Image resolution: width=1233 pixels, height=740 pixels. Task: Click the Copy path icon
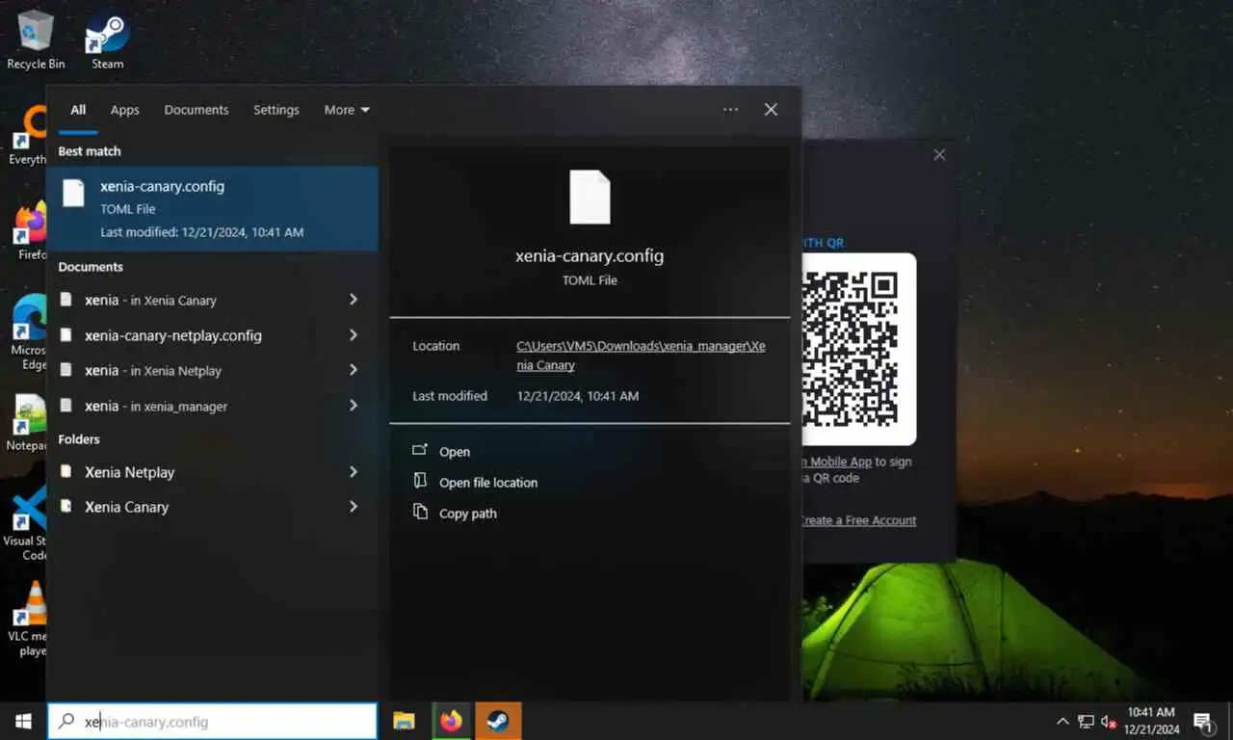pyautogui.click(x=420, y=512)
